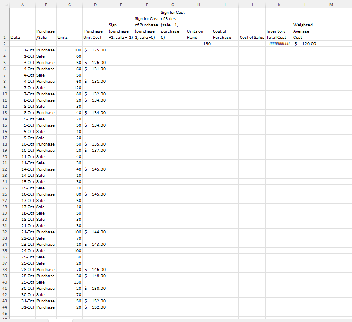Screen dimensions: 352x322
Task: Select the 100 Units cell for 1-Oct Purchase
Action: [69, 50]
